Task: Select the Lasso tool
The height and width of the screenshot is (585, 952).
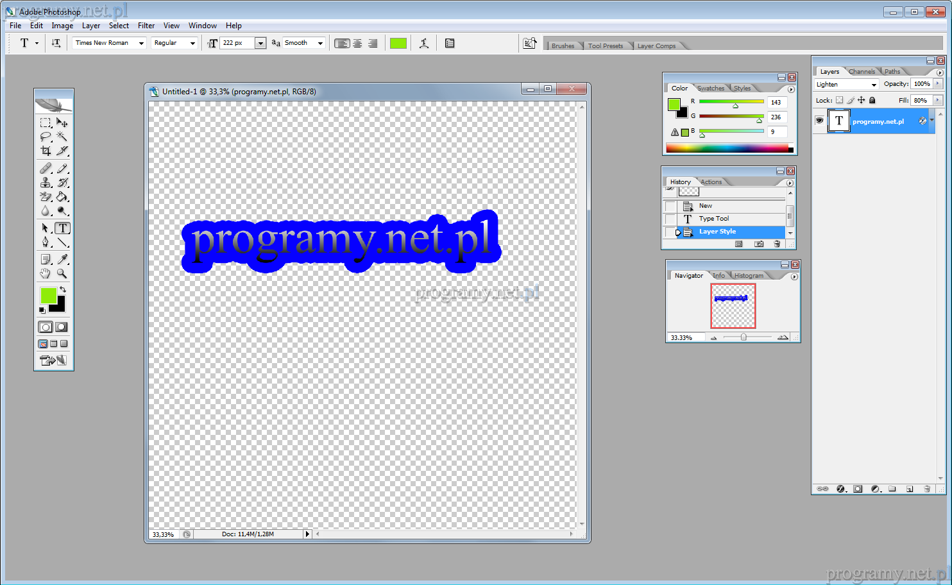Action: click(x=46, y=137)
